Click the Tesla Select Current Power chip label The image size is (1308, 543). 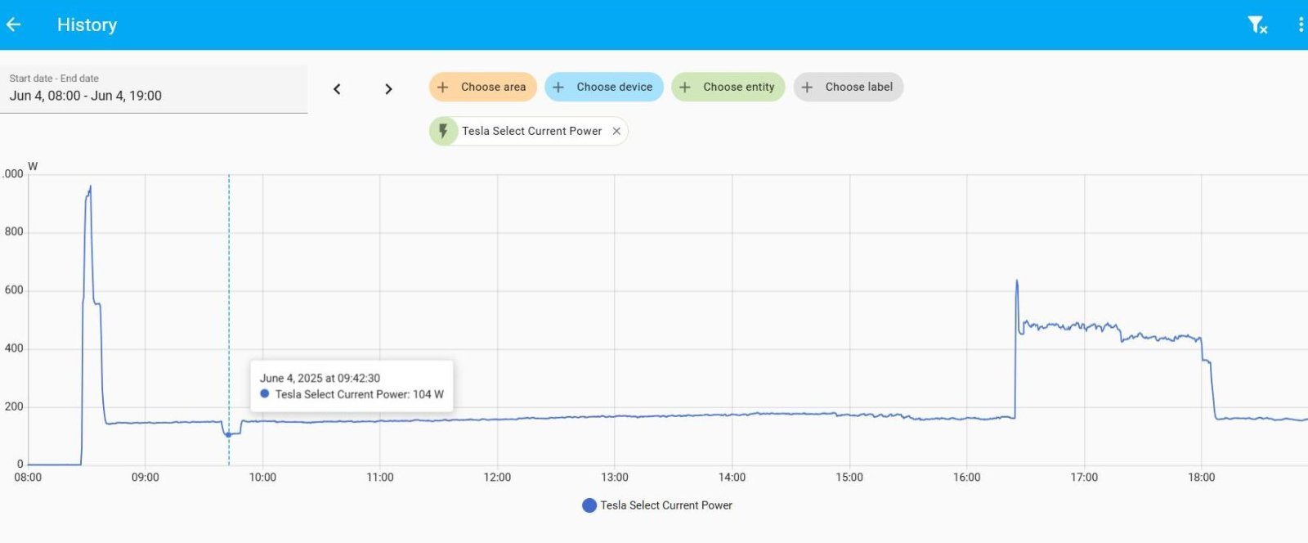pyautogui.click(x=531, y=131)
